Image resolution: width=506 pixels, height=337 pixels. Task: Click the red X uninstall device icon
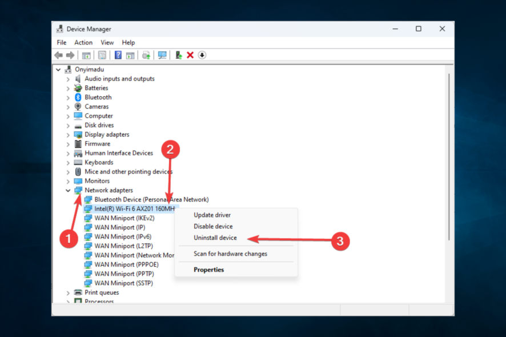coord(190,55)
